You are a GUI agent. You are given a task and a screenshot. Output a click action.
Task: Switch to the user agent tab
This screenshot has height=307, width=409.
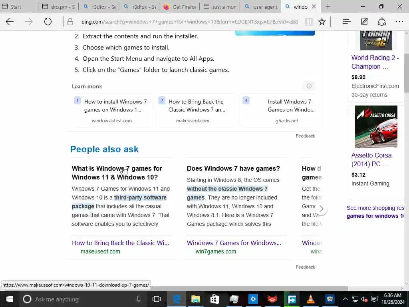260,7
